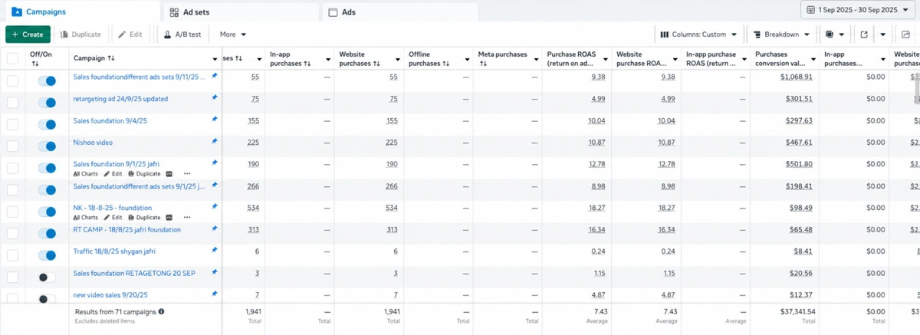This screenshot has width=920, height=335.
Task: Turn on new video sales 9/20/25 campaign
Action: [47, 299]
